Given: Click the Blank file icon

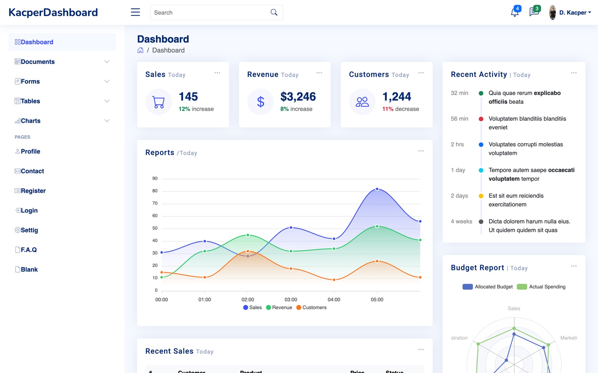Looking at the screenshot, I should click(18, 269).
